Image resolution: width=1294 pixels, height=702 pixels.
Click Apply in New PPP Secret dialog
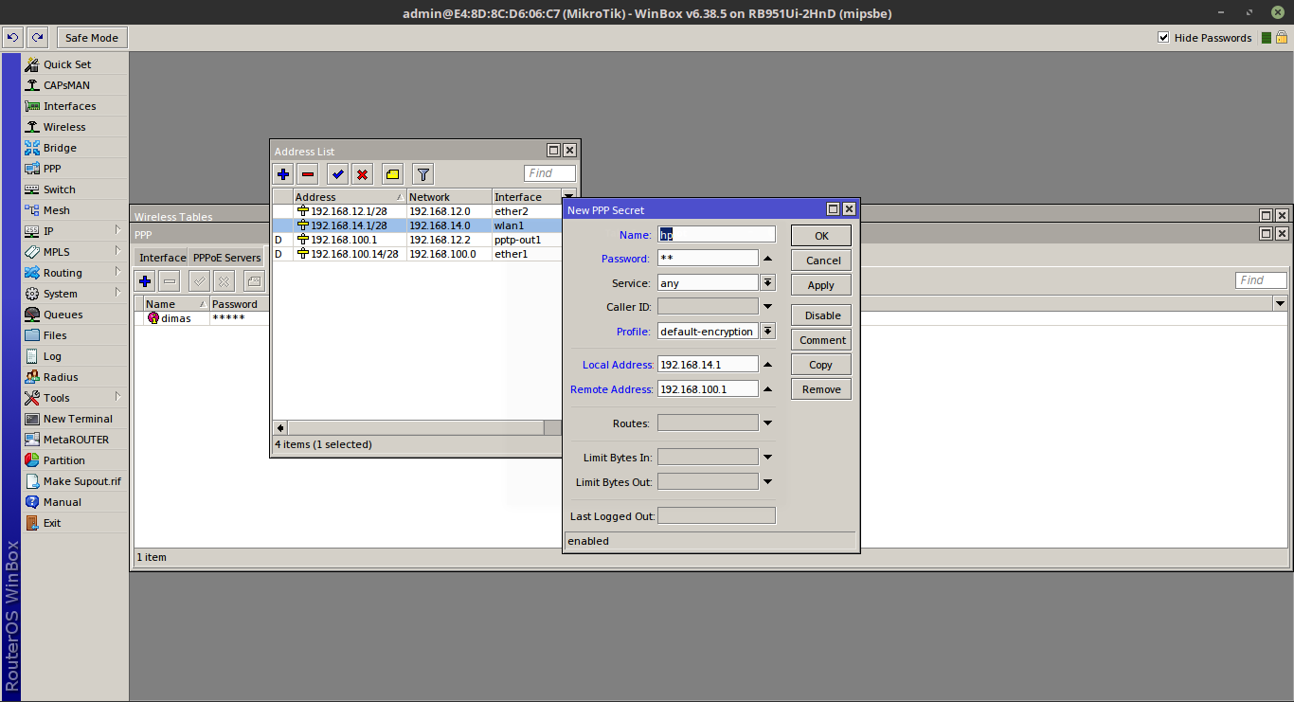tap(821, 285)
